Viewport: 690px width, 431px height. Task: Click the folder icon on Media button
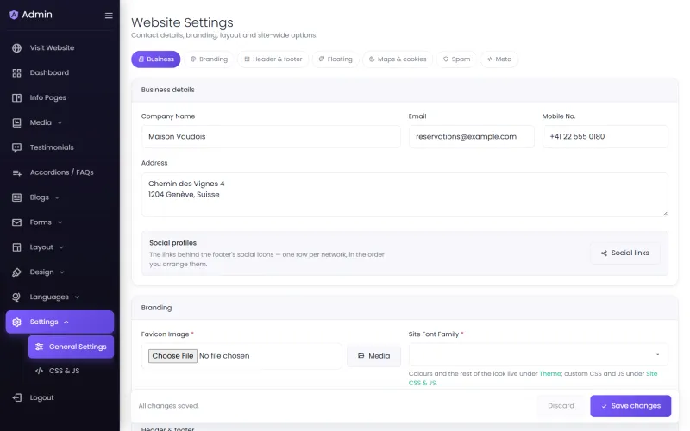361,355
